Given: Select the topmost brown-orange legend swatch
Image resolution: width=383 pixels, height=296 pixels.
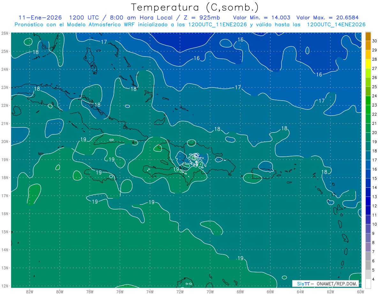Looking at the screenshot, I should (x=368, y=36).
